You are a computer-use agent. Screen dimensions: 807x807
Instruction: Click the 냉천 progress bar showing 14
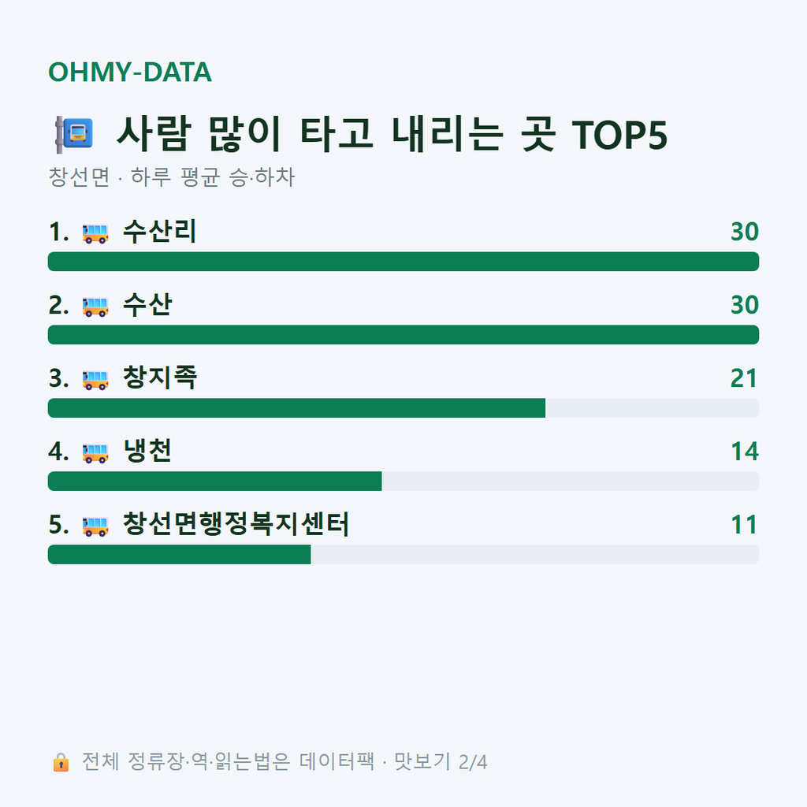403,482
